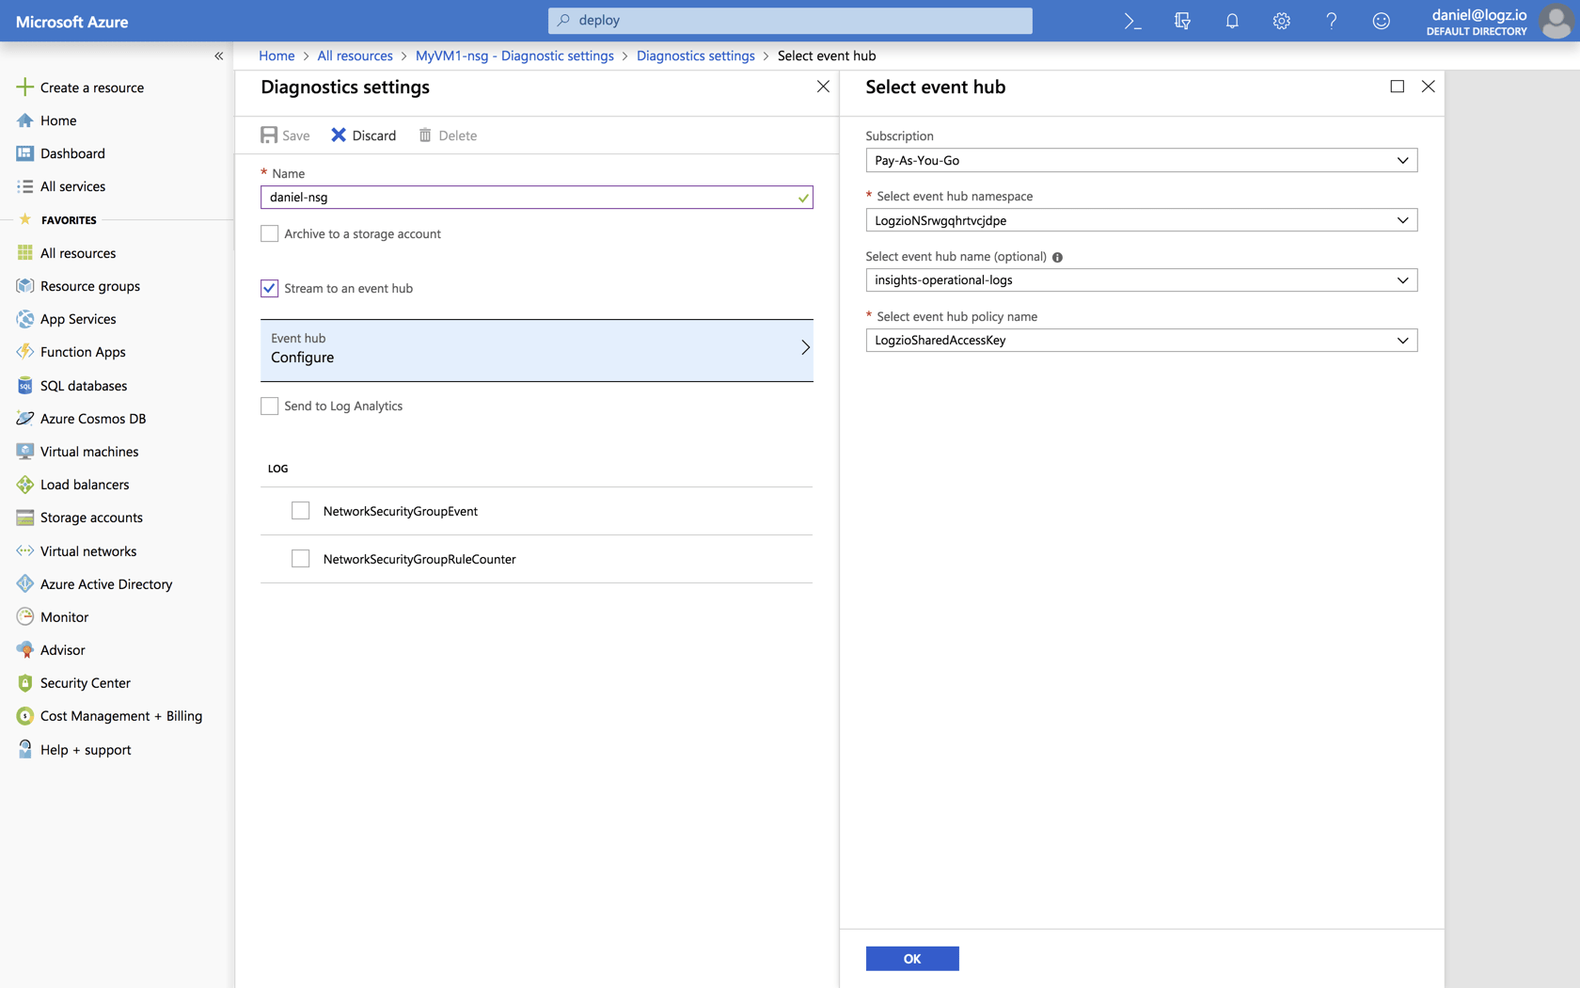Image resolution: width=1580 pixels, height=988 pixels.
Task: Open the Directory + subscription filter icon
Action: pos(1182,21)
